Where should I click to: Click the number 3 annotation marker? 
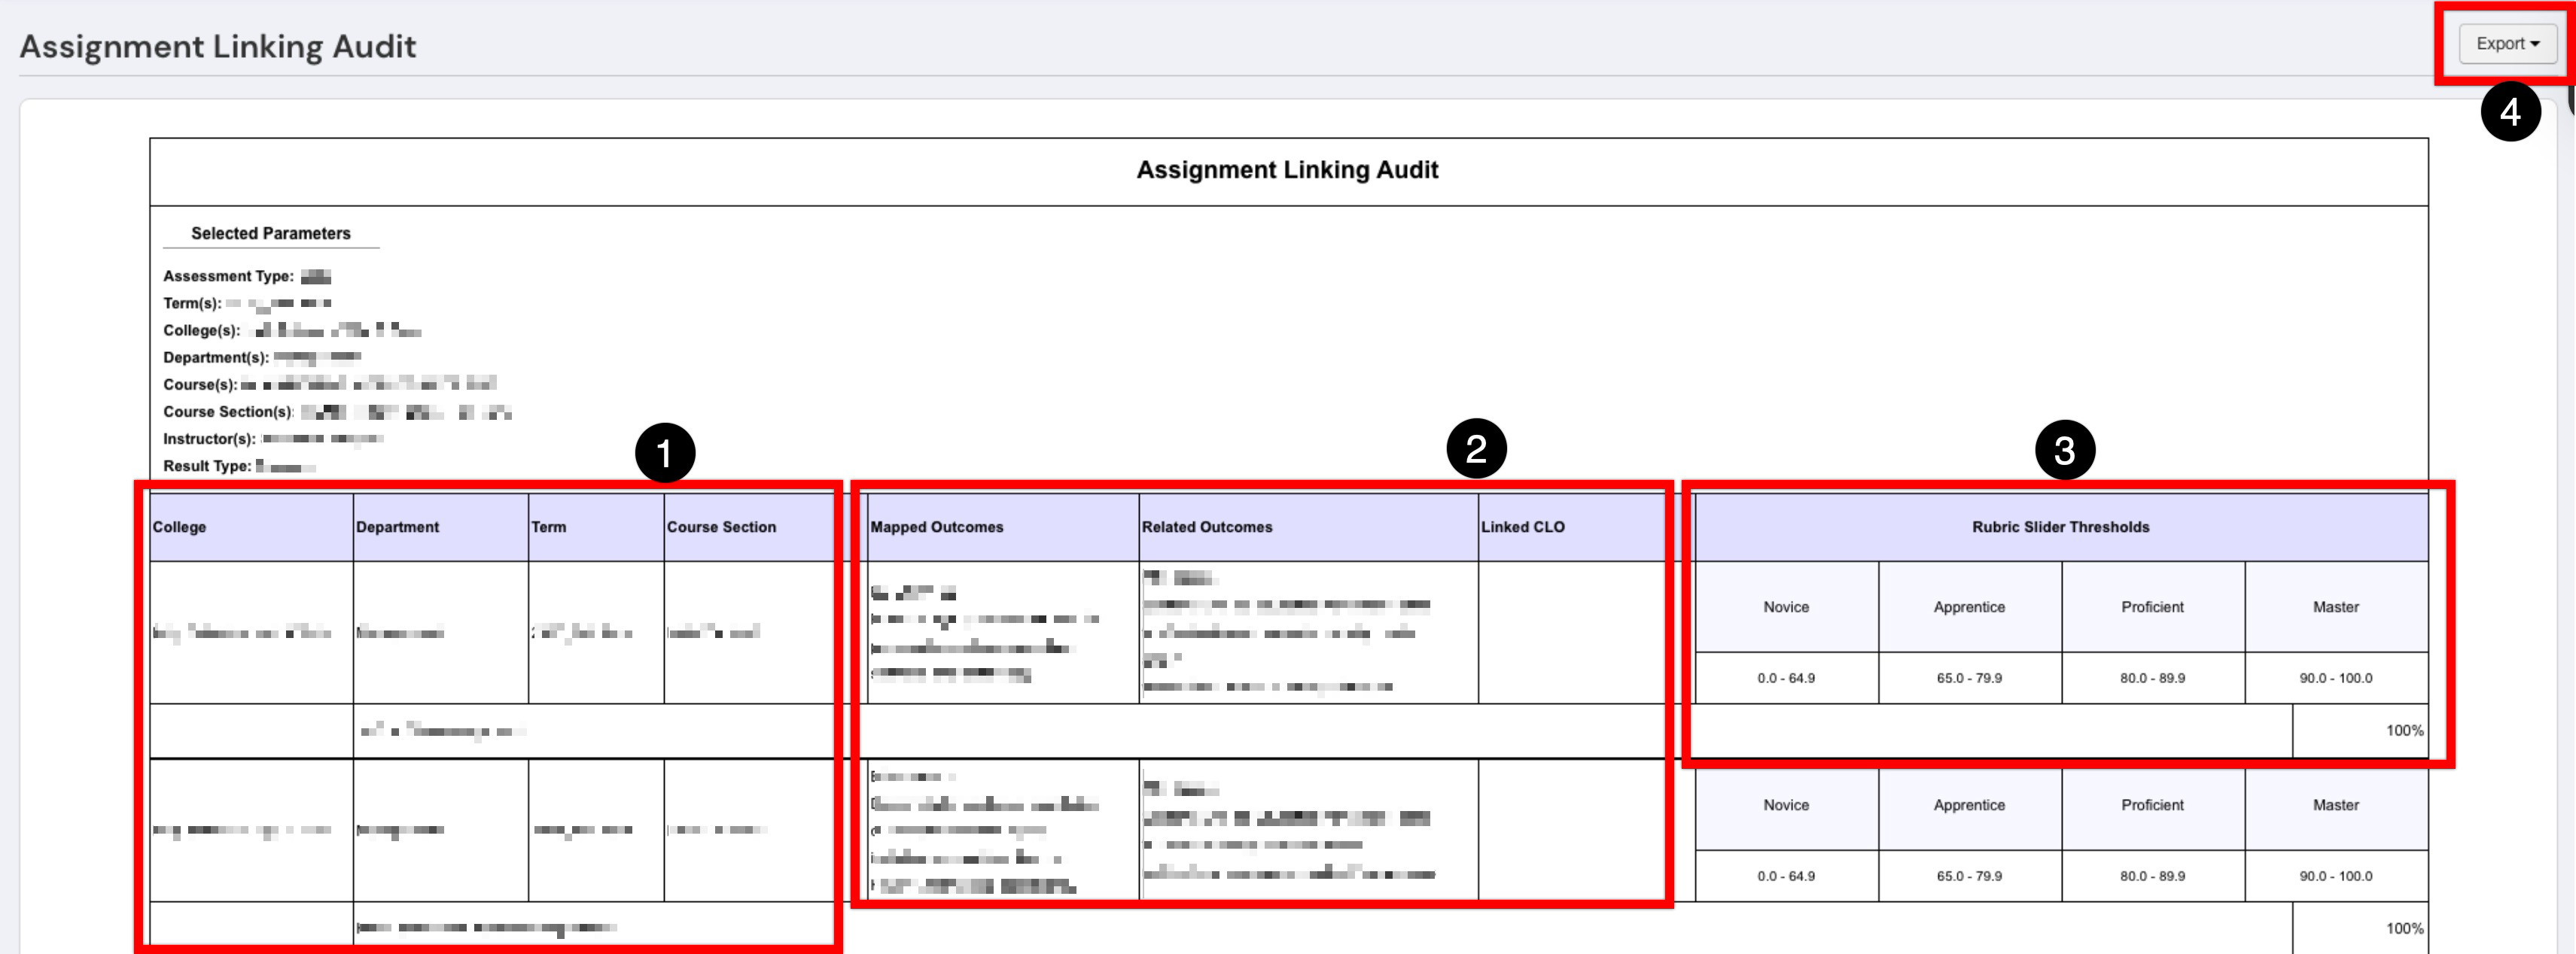pyautogui.click(x=2064, y=451)
